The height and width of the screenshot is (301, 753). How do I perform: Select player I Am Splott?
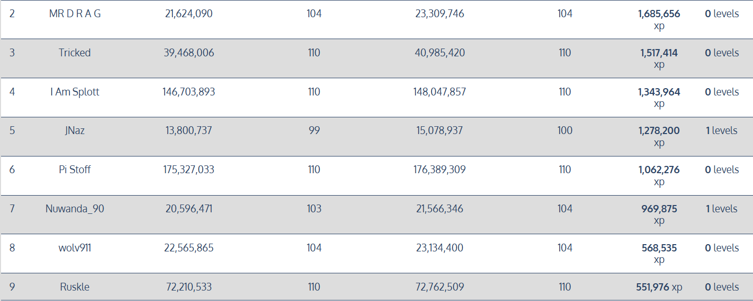(75, 92)
